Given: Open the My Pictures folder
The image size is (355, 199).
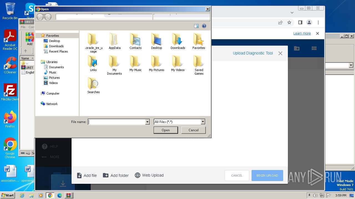Looking at the screenshot, I should [x=156, y=64].
